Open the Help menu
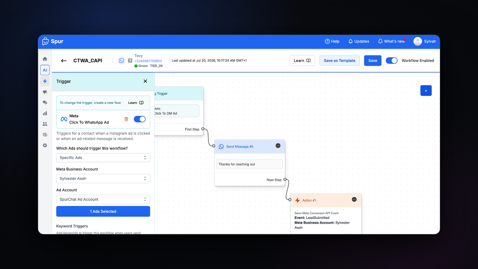 [332, 41]
